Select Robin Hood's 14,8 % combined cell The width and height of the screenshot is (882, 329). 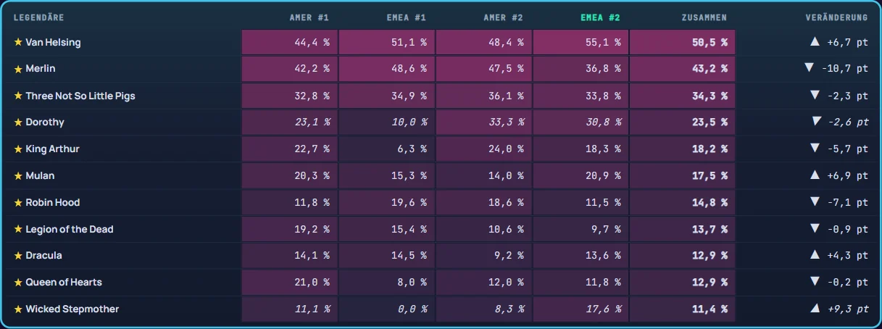point(683,202)
